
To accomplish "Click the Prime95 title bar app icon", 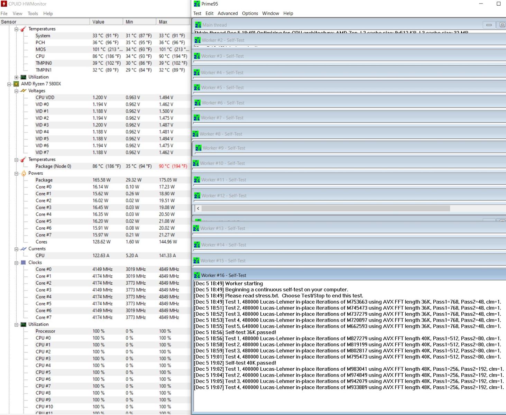I will [x=197, y=4].
